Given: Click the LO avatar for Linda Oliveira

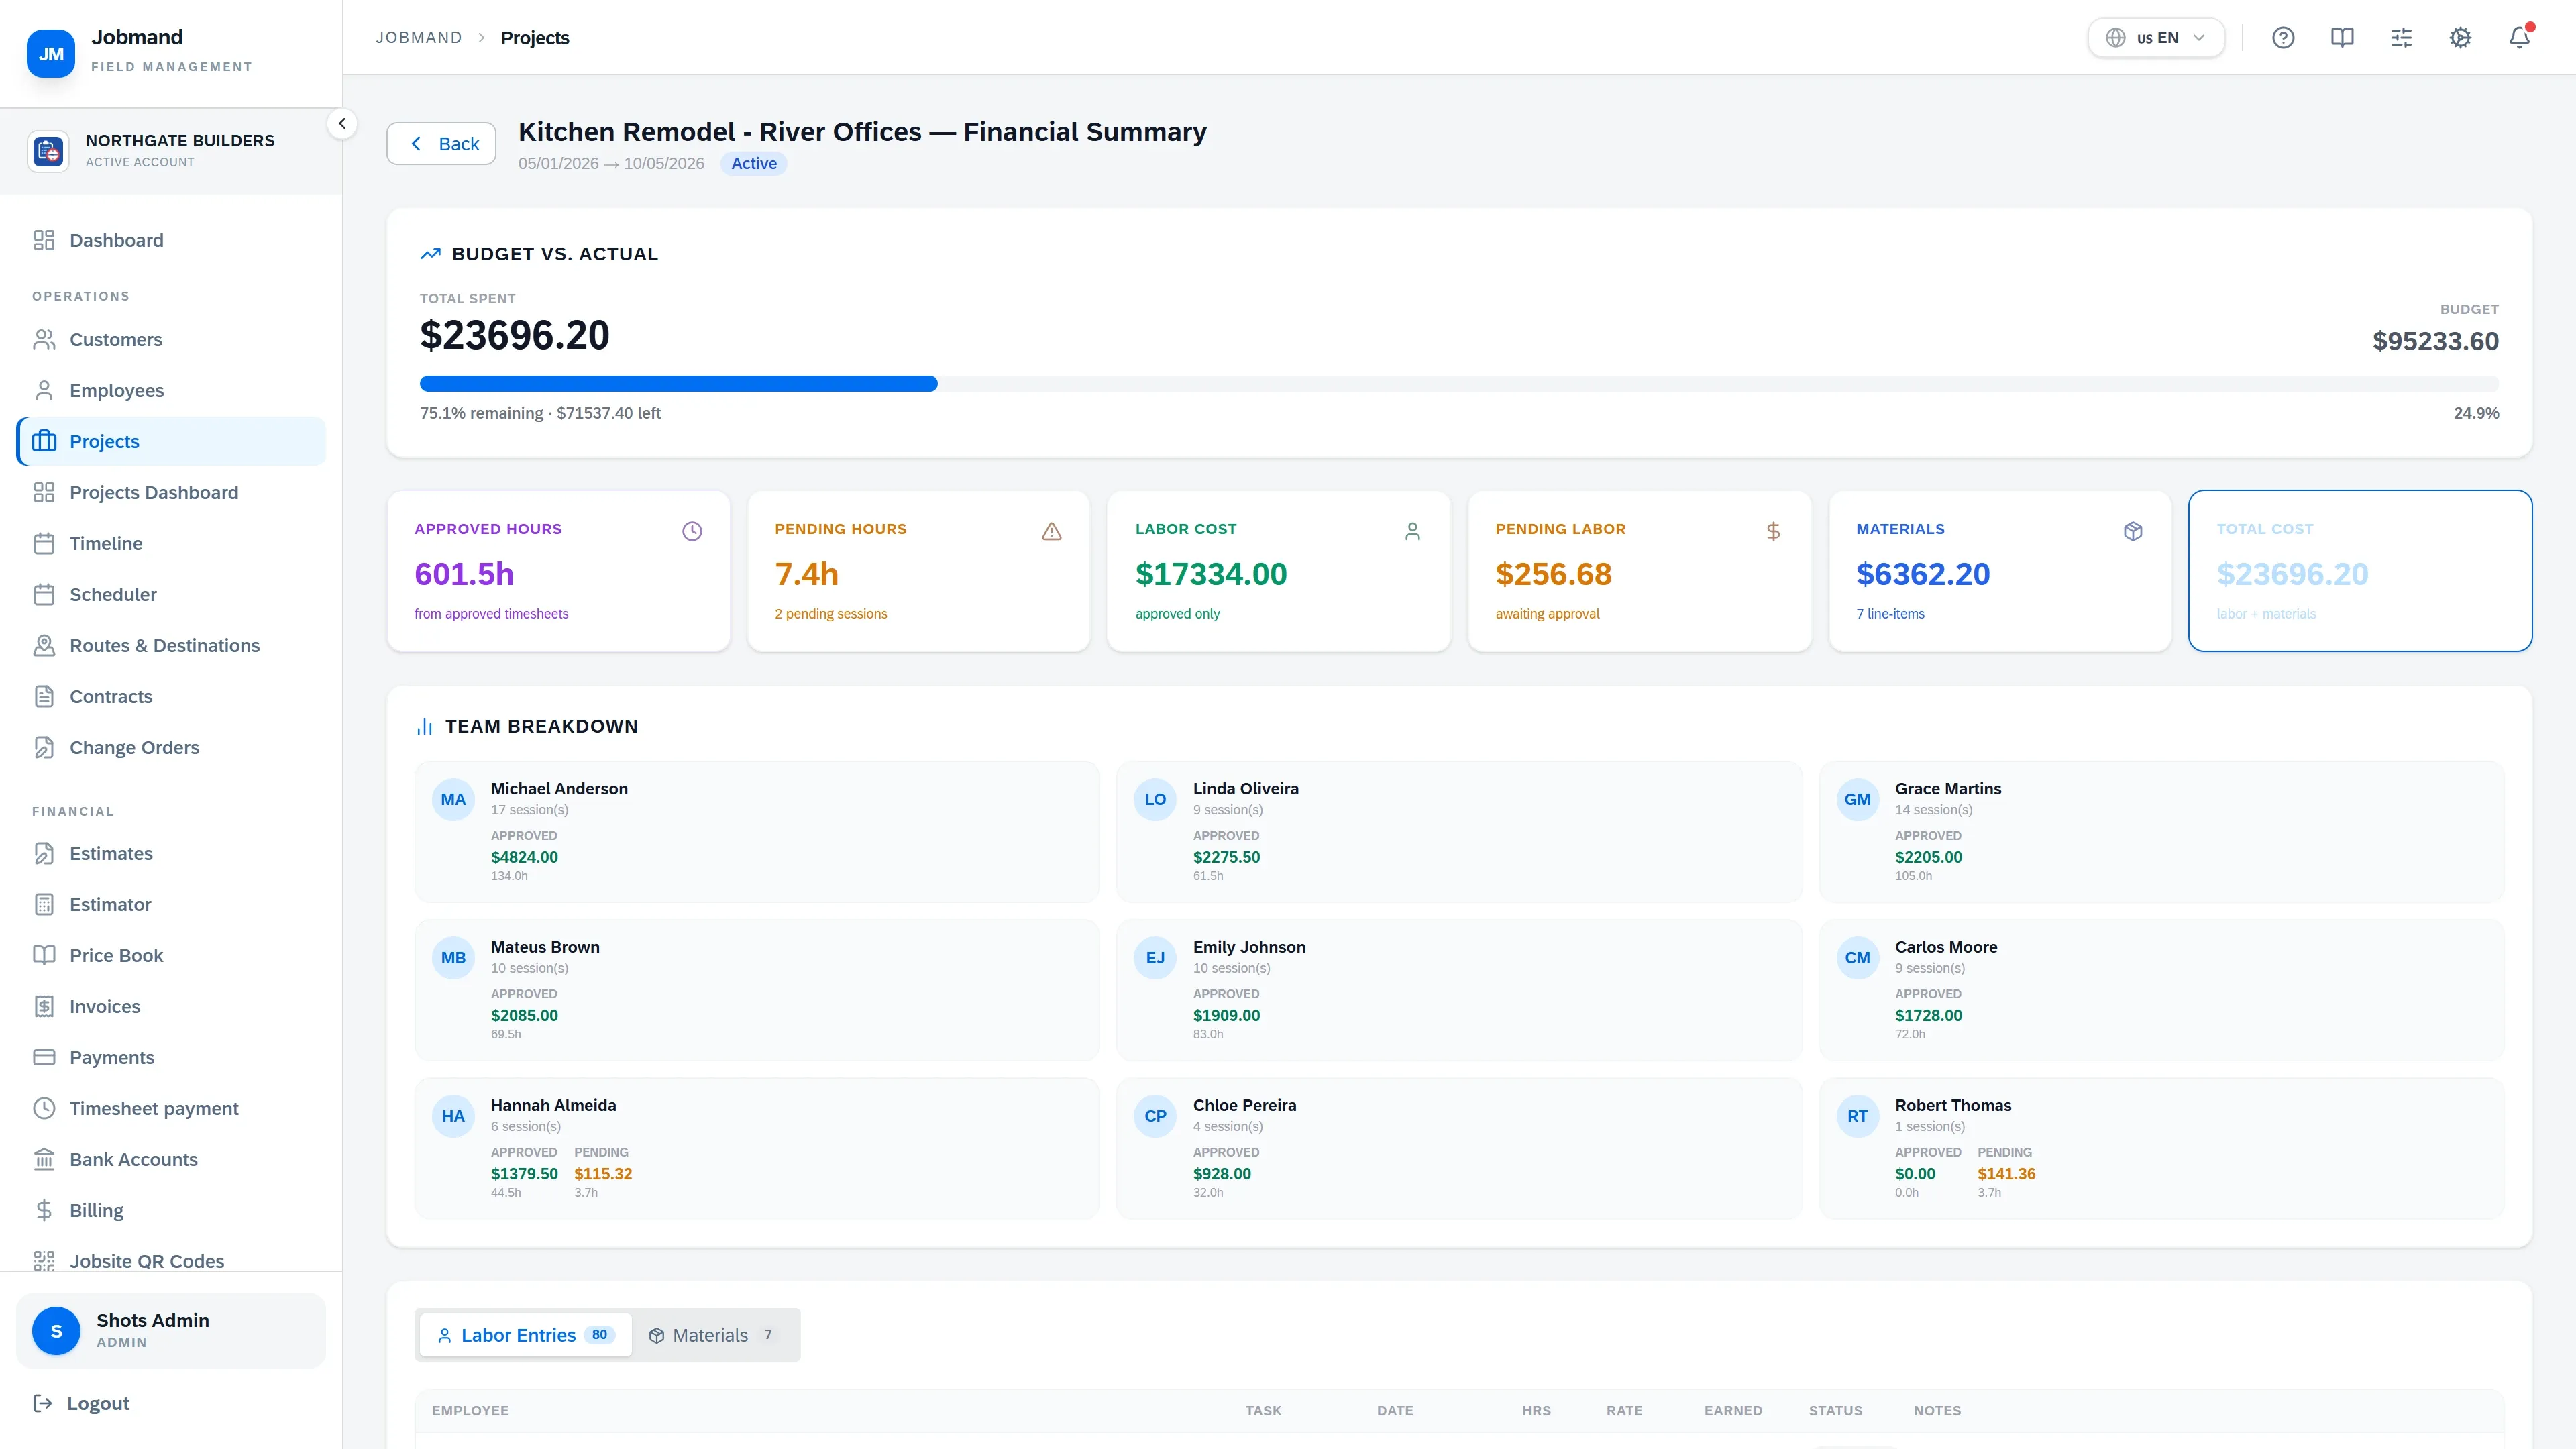Looking at the screenshot, I should coord(1155,800).
